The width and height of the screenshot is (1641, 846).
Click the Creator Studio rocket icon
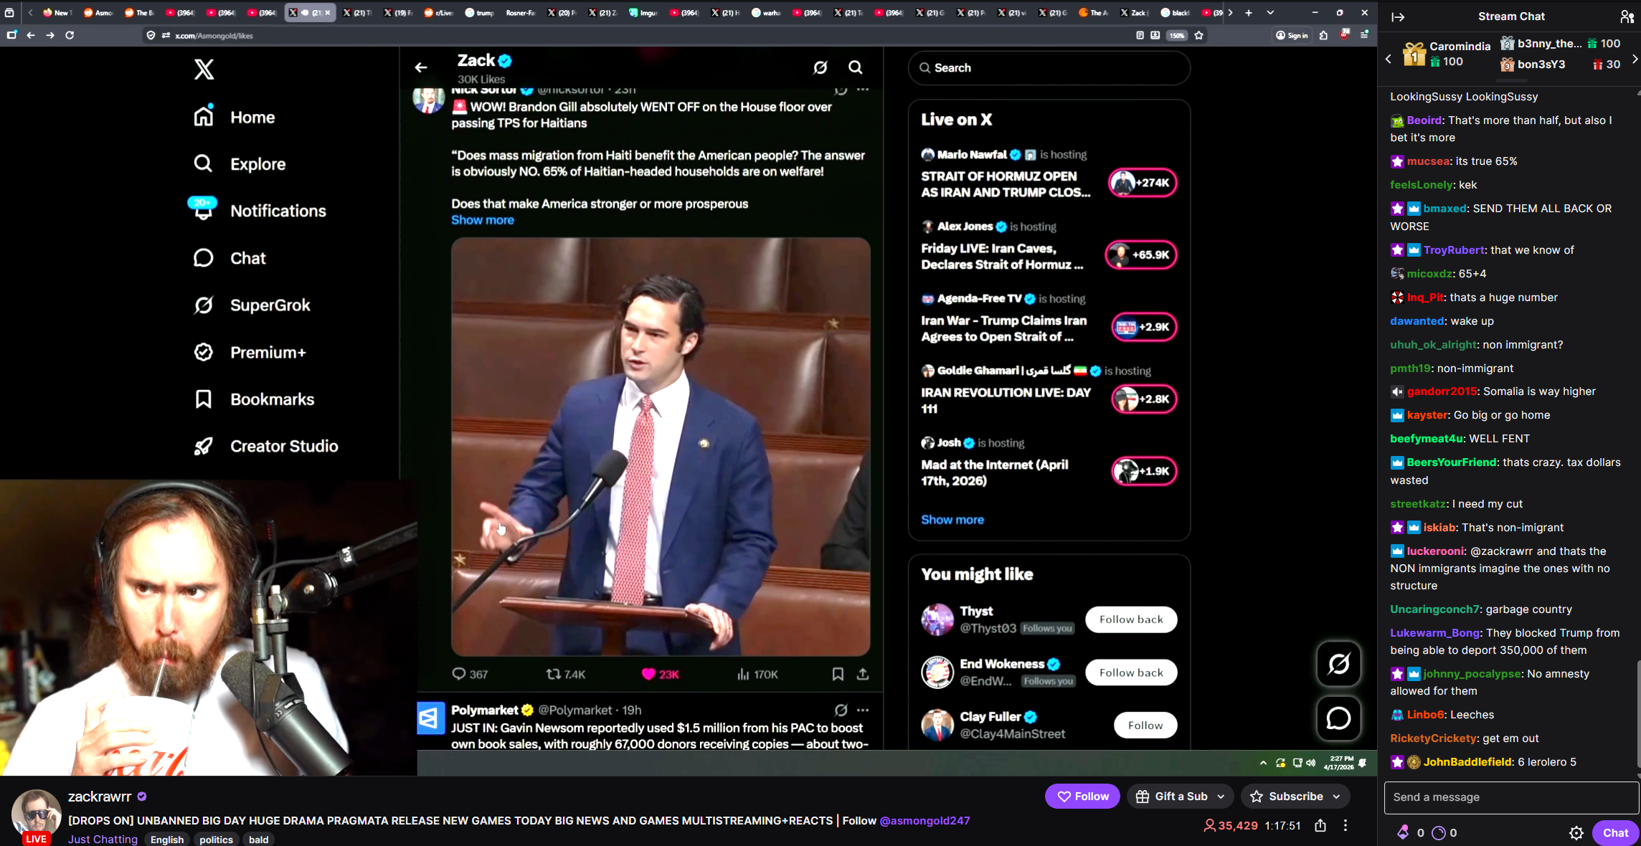click(204, 447)
